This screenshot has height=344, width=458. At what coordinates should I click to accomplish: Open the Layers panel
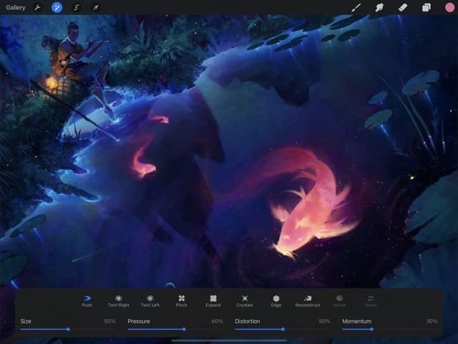427,8
